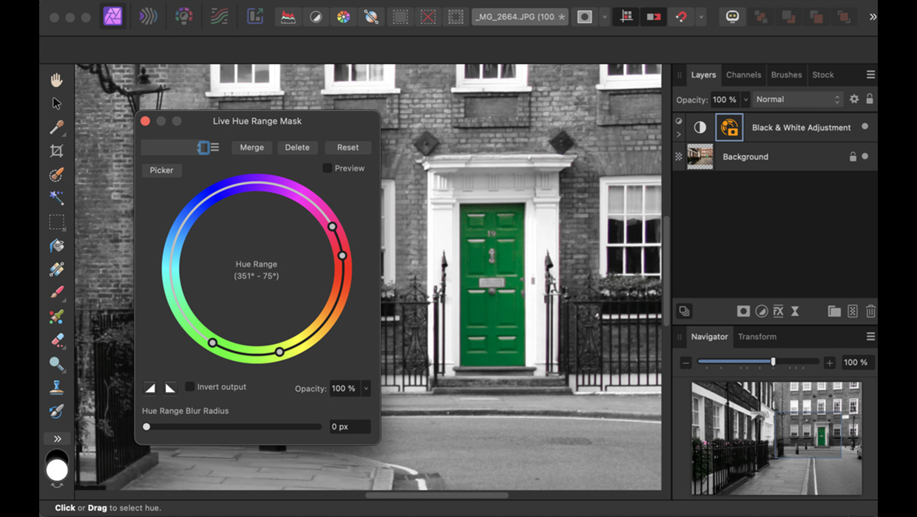The width and height of the screenshot is (917, 517).
Task: Click Delete Layer trash icon
Action: (870, 312)
